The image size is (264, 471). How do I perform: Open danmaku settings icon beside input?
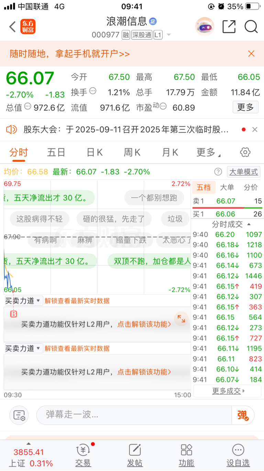click(19, 415)
